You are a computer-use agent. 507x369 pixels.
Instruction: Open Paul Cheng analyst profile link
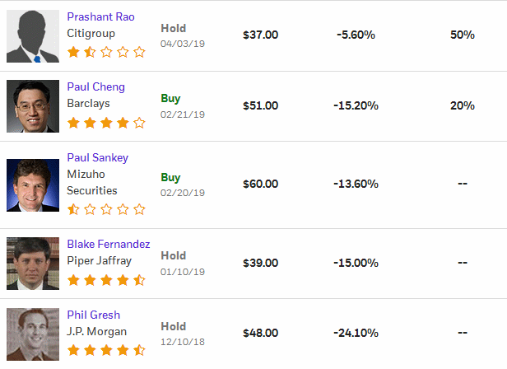(95, 86)
